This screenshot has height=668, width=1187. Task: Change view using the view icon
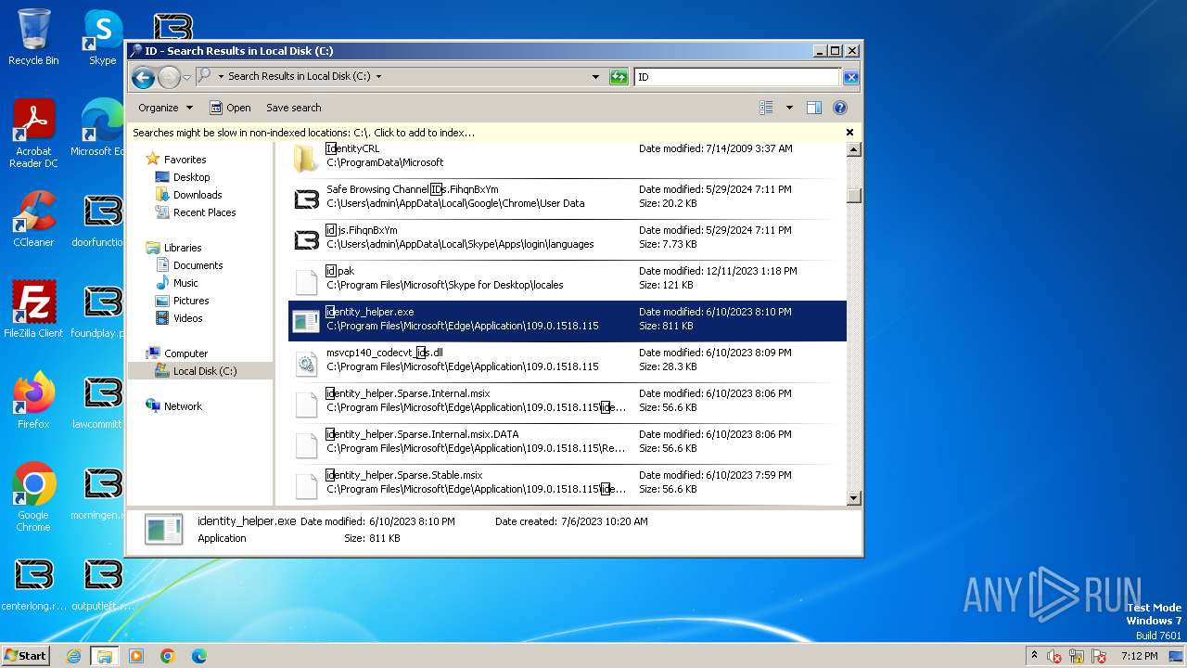[x=766, y=108]
